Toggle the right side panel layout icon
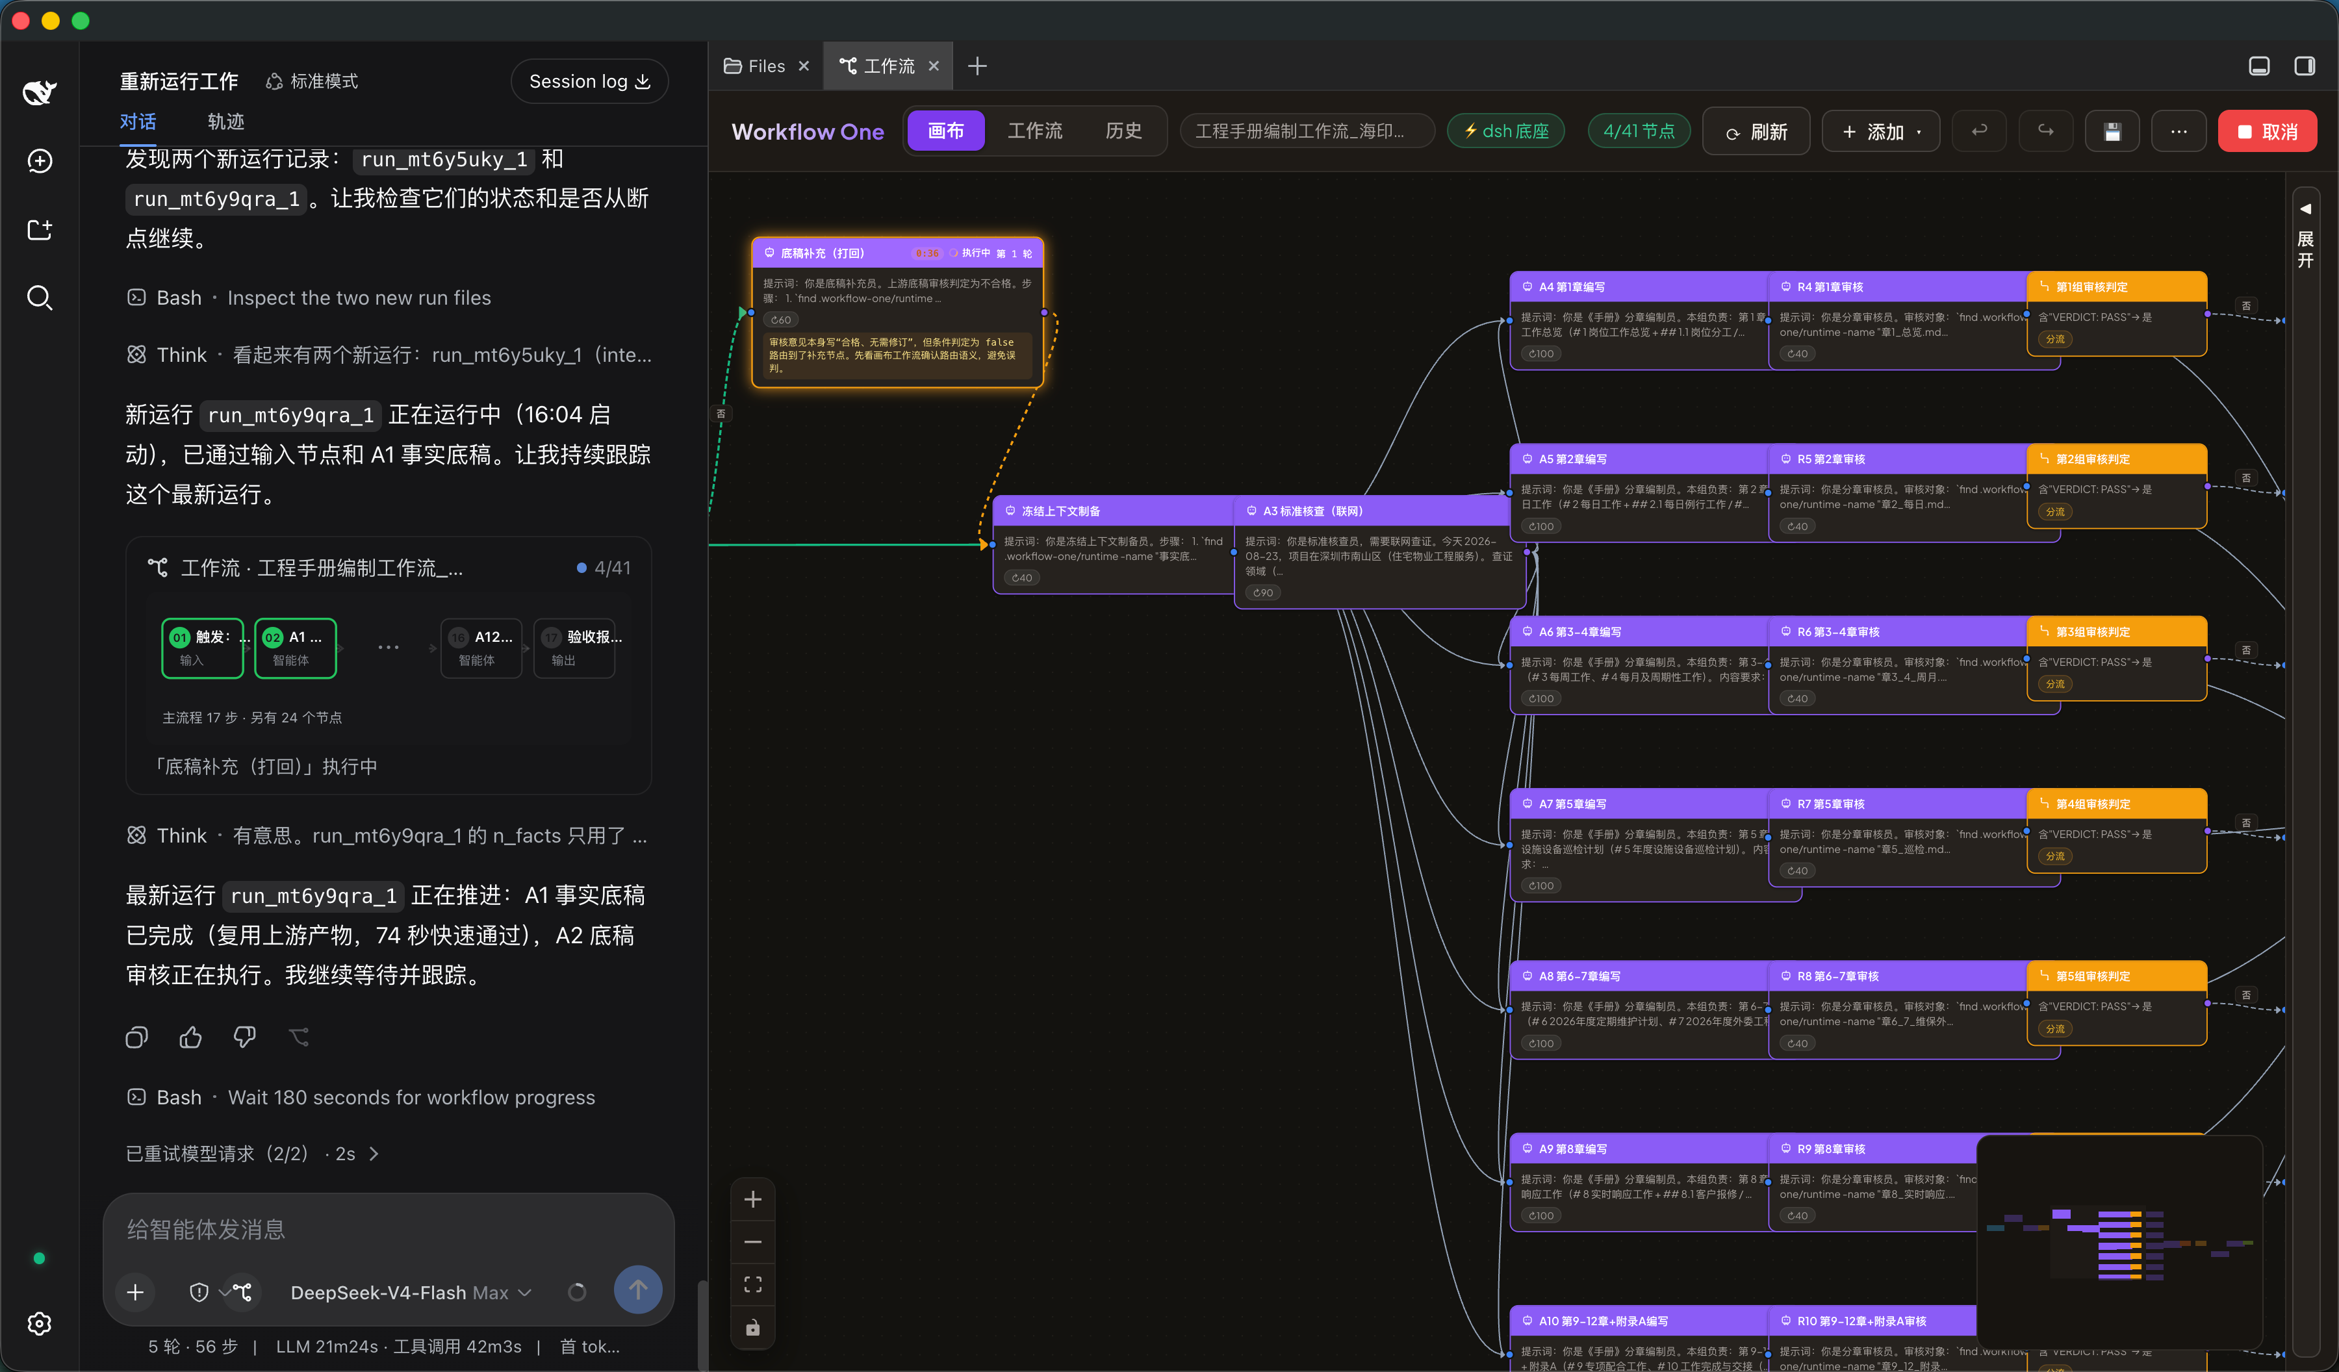The image size is (2339, 1372). click(2305, 66)
